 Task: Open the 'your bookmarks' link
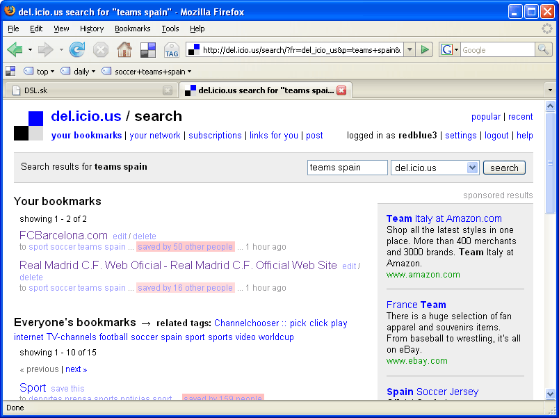tap(87, 135)
